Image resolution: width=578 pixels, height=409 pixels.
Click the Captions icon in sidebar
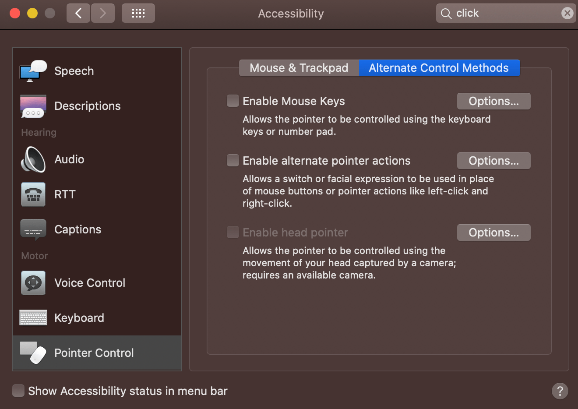coord(33,229)
